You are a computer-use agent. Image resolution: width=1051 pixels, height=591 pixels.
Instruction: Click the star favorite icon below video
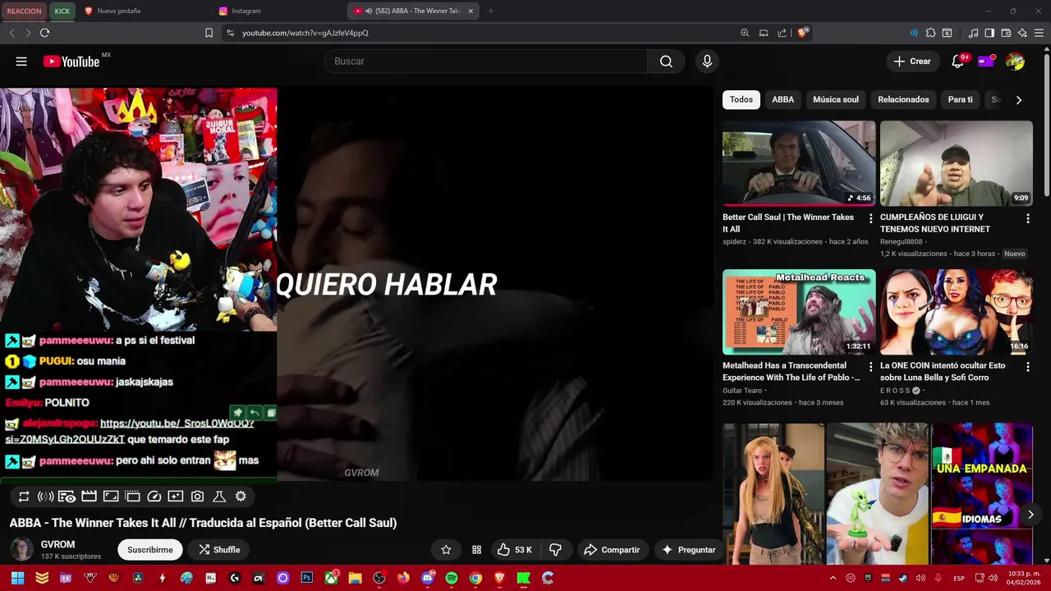coord(446,550)
